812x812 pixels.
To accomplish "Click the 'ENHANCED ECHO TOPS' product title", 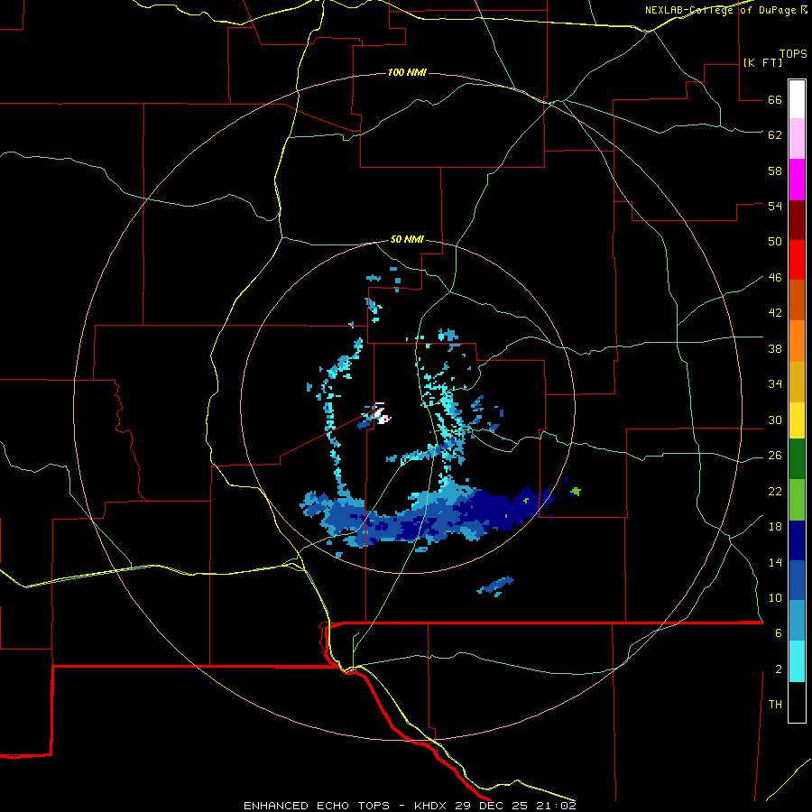I will click(x=317, y=806).
